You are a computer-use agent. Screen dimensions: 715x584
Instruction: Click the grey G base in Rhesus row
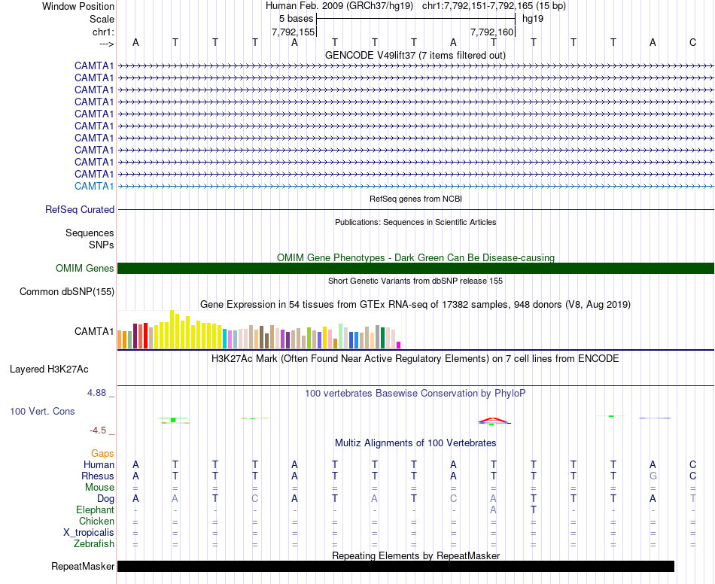point(653,476)
